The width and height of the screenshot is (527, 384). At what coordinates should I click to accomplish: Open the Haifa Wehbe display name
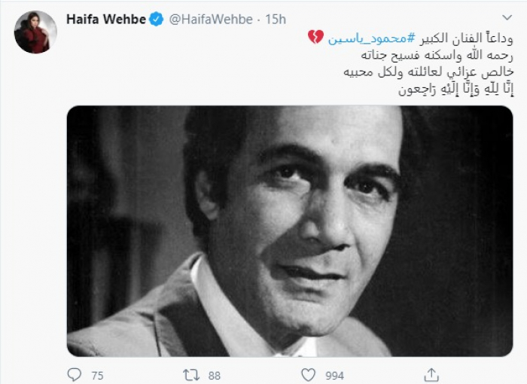(x=106, y=19)
